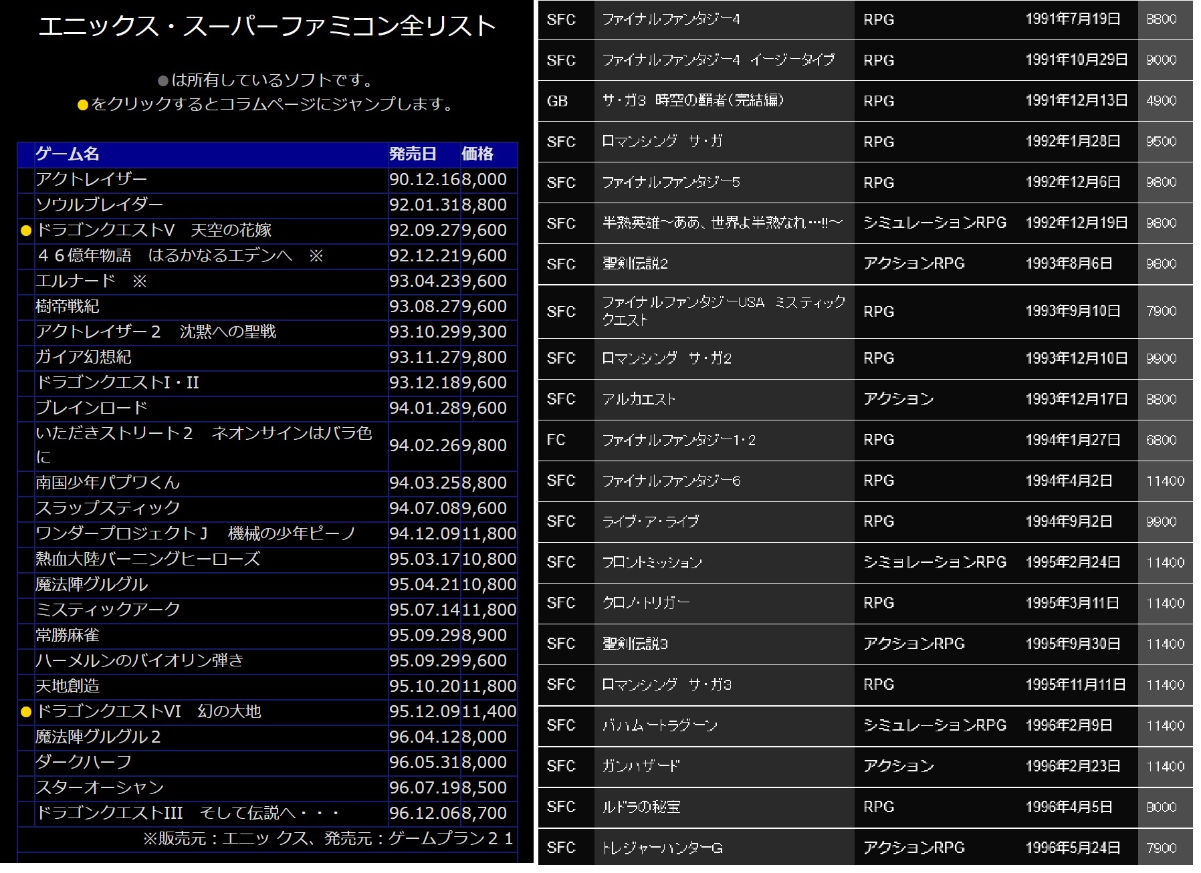Select ロマンシング サ・ガ3 in the list
The height and width of the screenshot is (873, 1201).
tap(666, 684)
